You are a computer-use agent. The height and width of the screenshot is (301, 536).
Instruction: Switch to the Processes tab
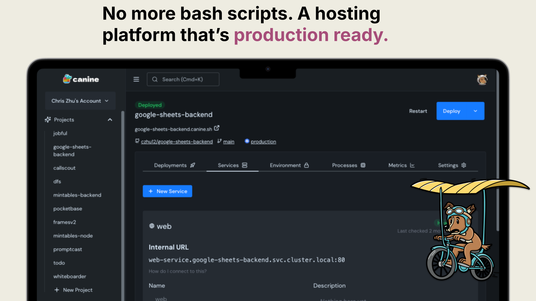coord(349,165)
